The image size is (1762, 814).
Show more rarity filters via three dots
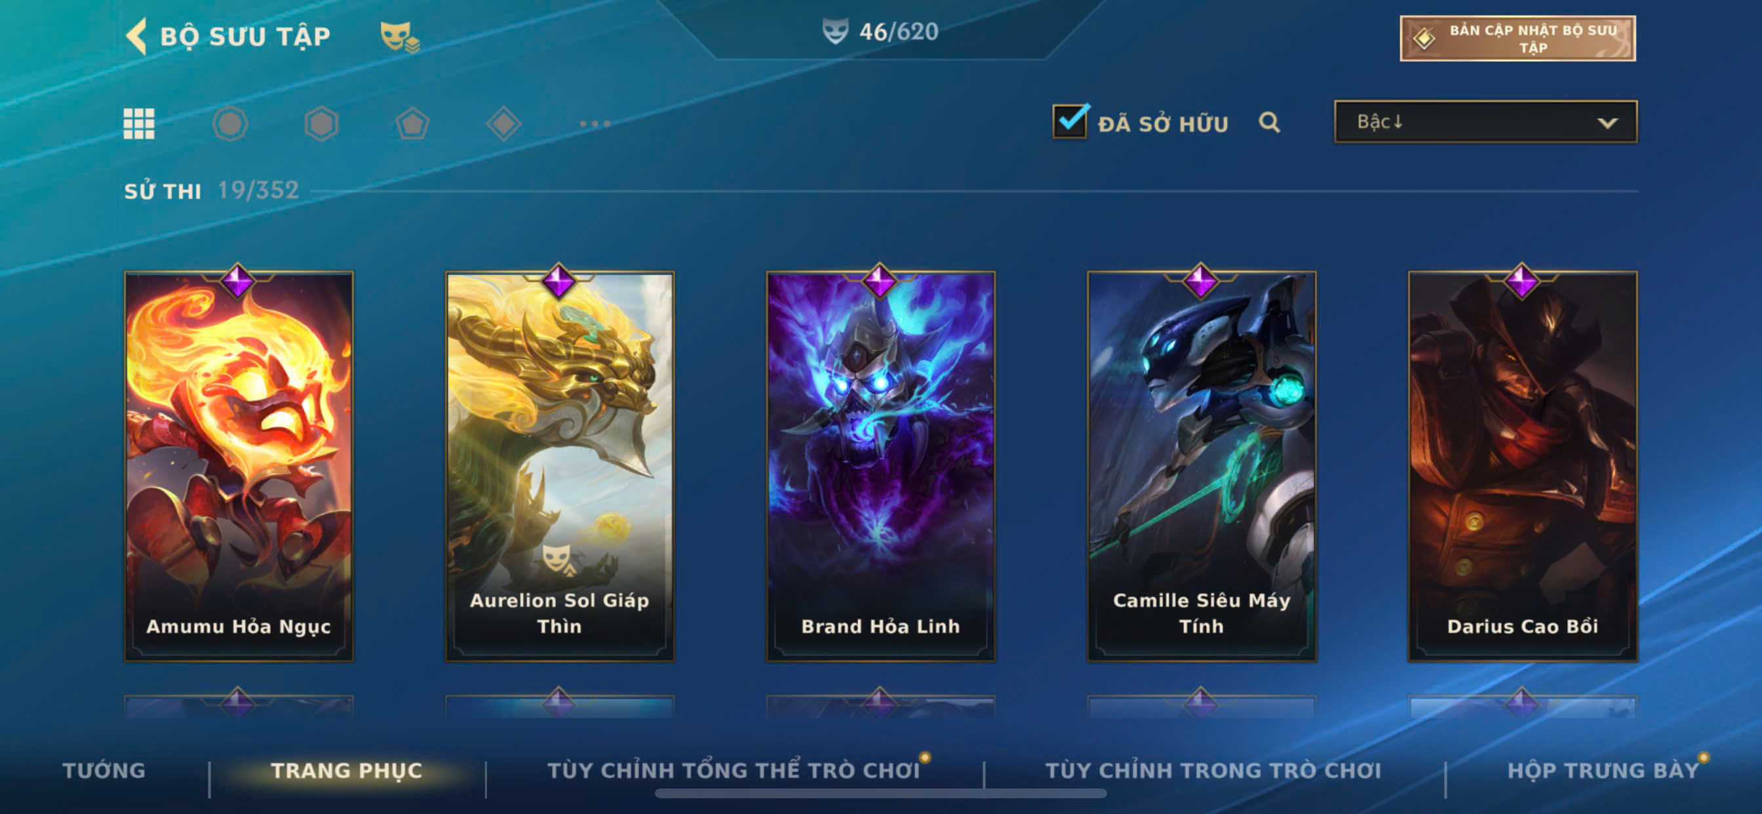click(595, 124)
